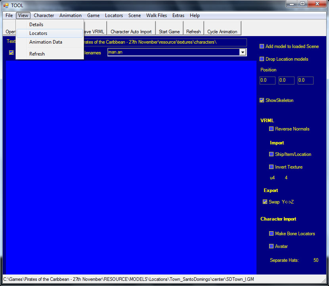Click the Open toolbar button

point(10,28)
